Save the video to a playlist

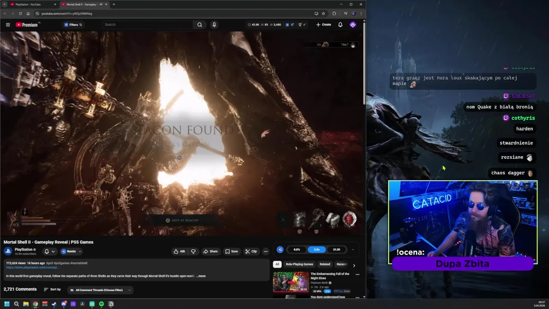[x=232, y=251]
